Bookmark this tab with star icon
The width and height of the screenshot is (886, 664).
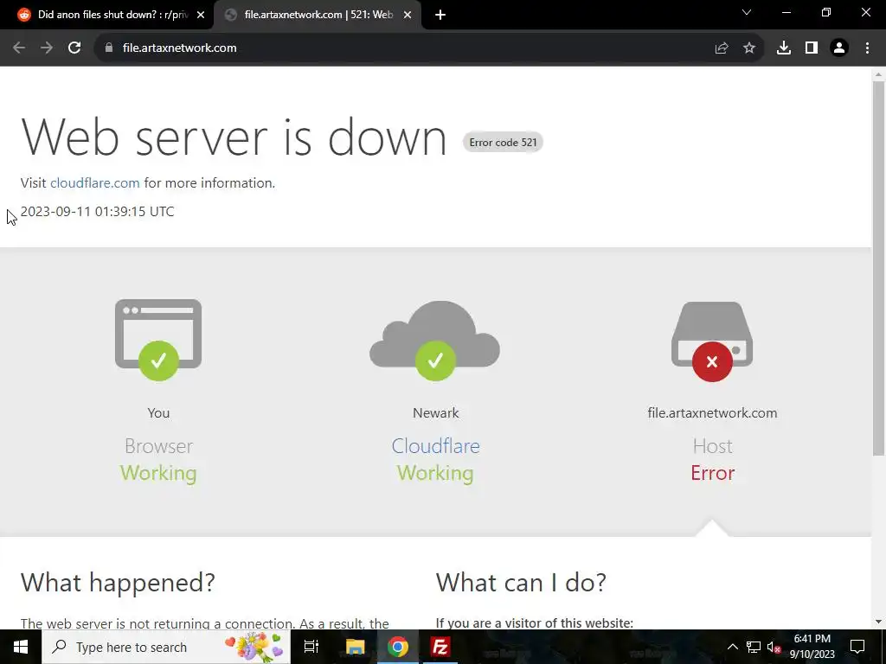(x=749, y=48)
